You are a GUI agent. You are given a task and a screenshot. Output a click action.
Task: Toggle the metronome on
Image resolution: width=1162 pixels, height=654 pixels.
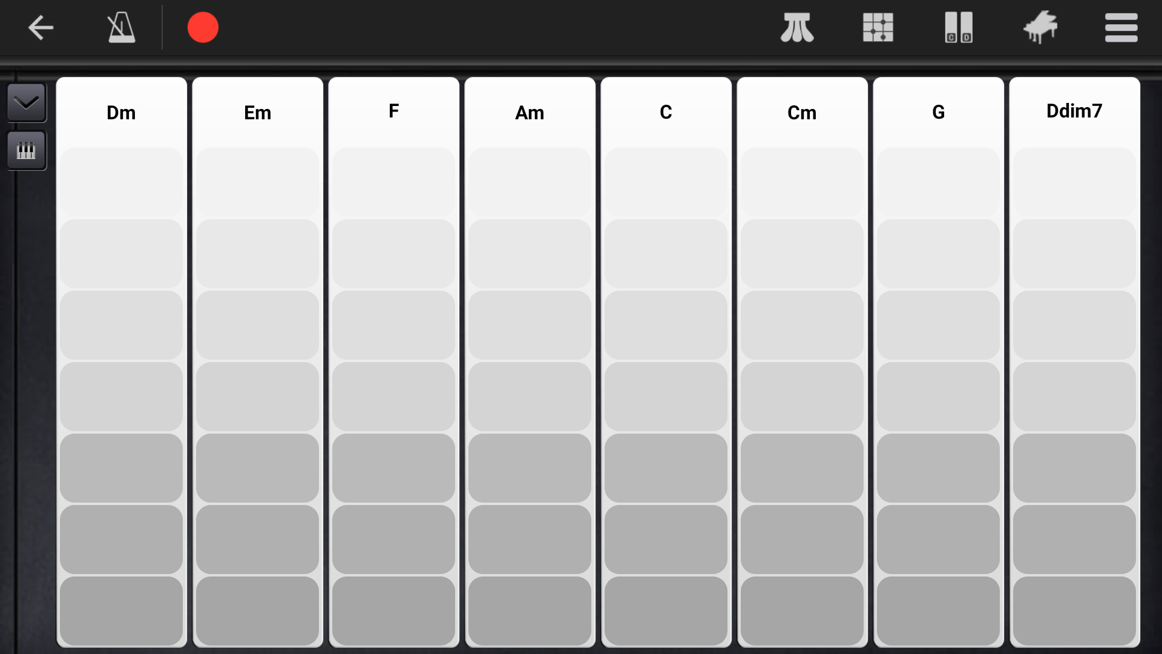121,28
